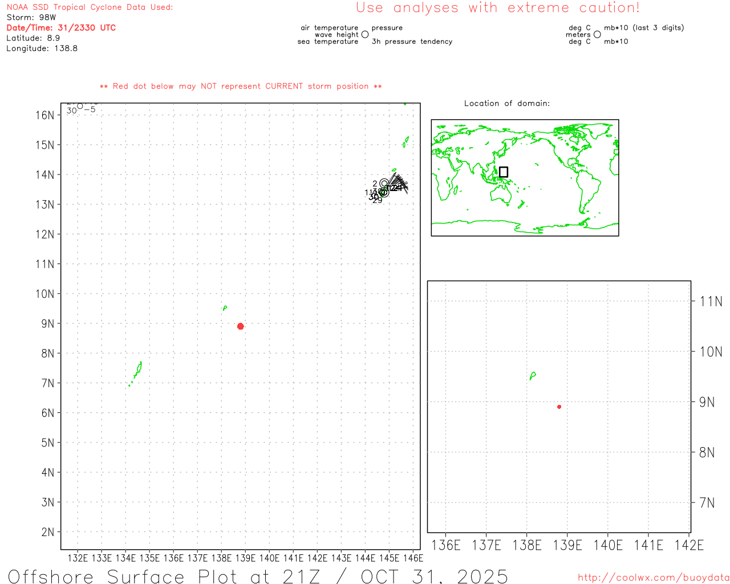Click the '132E' longitude label
Image resolution: width=730 pixels, height=584 pixels.
(78, 558)
